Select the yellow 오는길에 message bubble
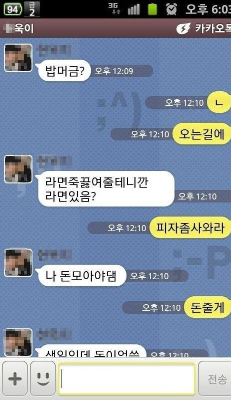Image resolution: width=231 pixels, height=400 pixels. (201, 134)
